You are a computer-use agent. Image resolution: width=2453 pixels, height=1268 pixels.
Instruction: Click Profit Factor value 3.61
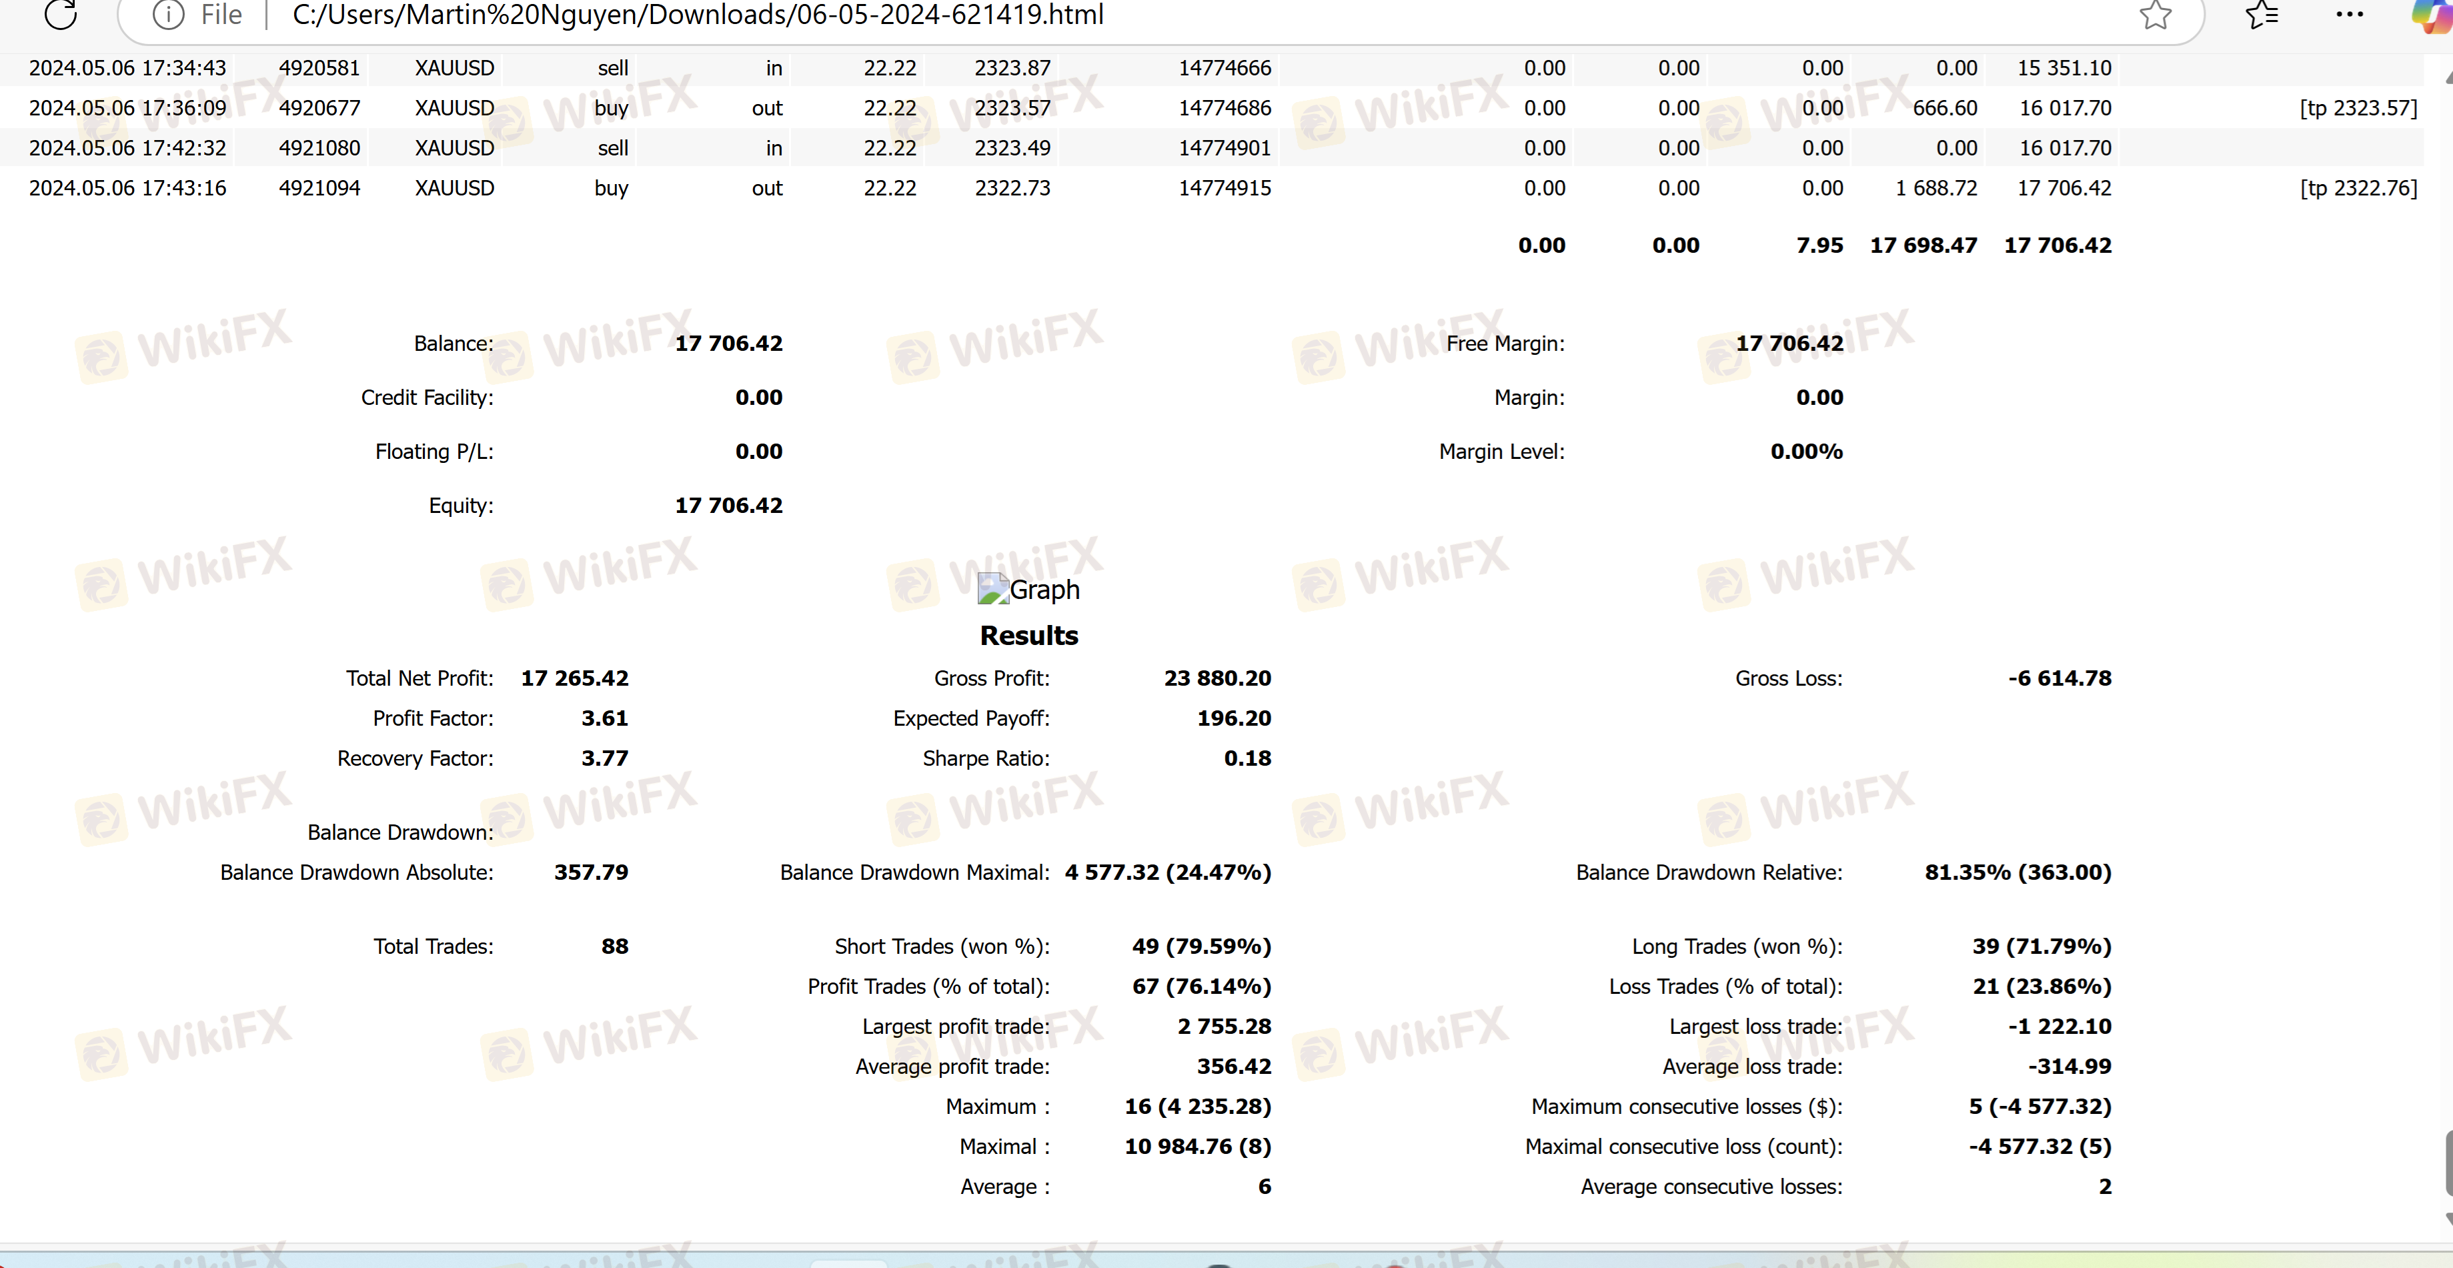tap(605, 718)
